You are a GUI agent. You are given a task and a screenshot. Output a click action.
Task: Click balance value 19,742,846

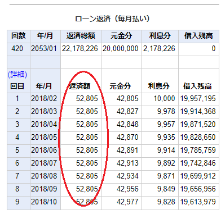click(x=198, y=163)
